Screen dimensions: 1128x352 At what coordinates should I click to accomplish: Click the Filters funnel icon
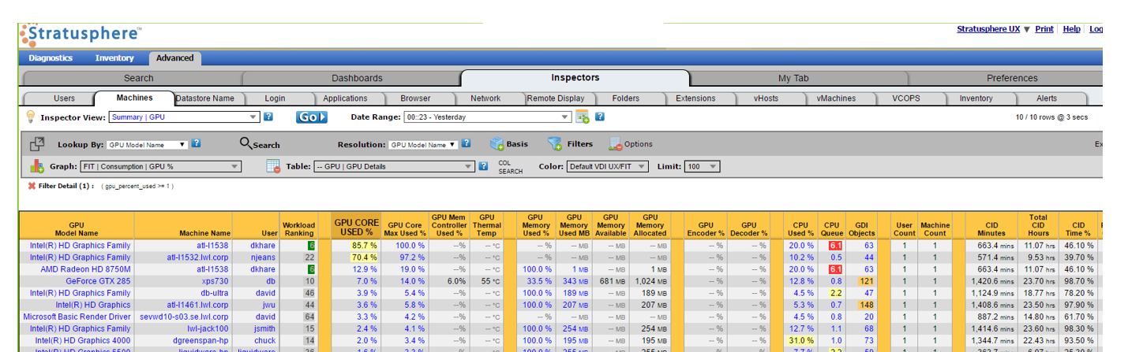[555, 144]
